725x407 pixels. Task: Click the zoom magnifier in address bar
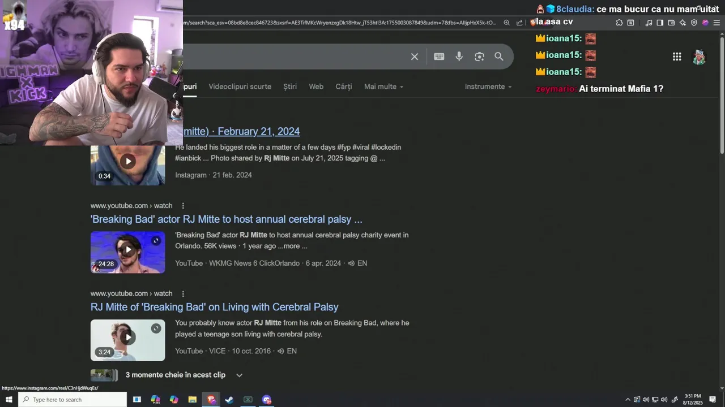coord(506,23)
